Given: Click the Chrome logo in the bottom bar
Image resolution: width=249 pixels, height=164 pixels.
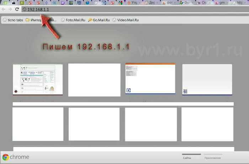Looking at the screenshot, I should click(6, 157).
